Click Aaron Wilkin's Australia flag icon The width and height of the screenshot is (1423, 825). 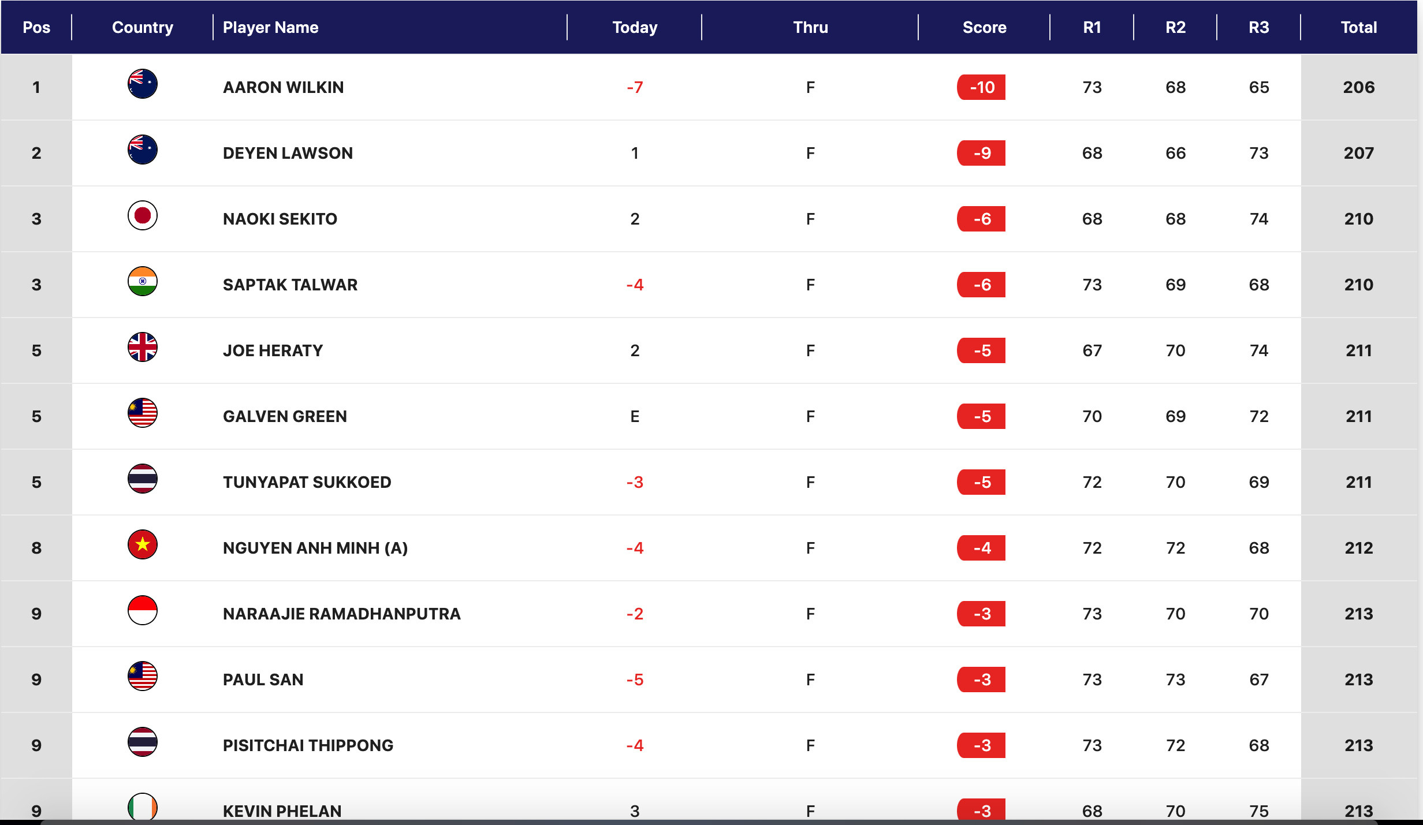point(142,84)
